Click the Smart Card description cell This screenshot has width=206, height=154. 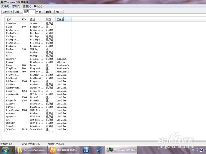(36, 129)
